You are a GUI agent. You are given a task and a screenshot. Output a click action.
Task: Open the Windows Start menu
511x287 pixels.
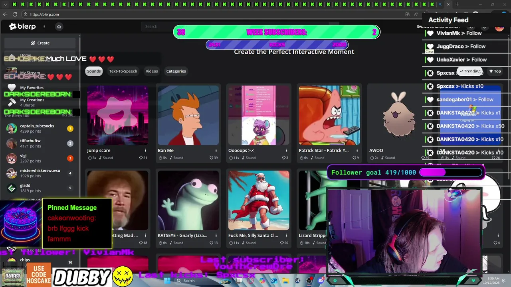(167, 281)
